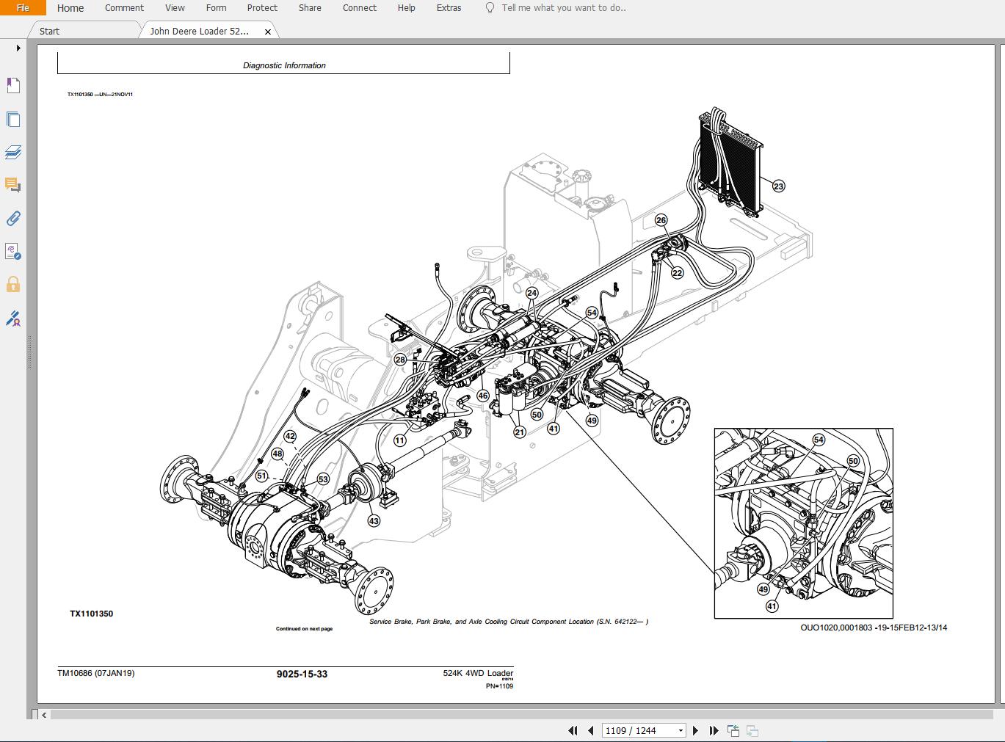Click the horizontal scrollbar left arrow

point(44,715)
